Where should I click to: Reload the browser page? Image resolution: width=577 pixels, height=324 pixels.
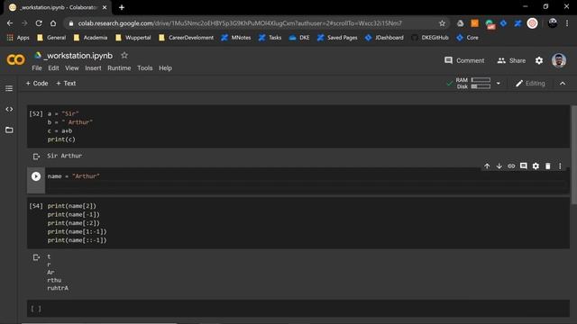[x=39, y=23]
